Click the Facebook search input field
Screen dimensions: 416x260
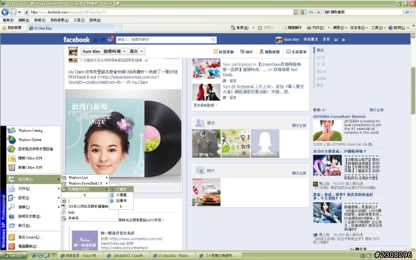pos(163,40)
